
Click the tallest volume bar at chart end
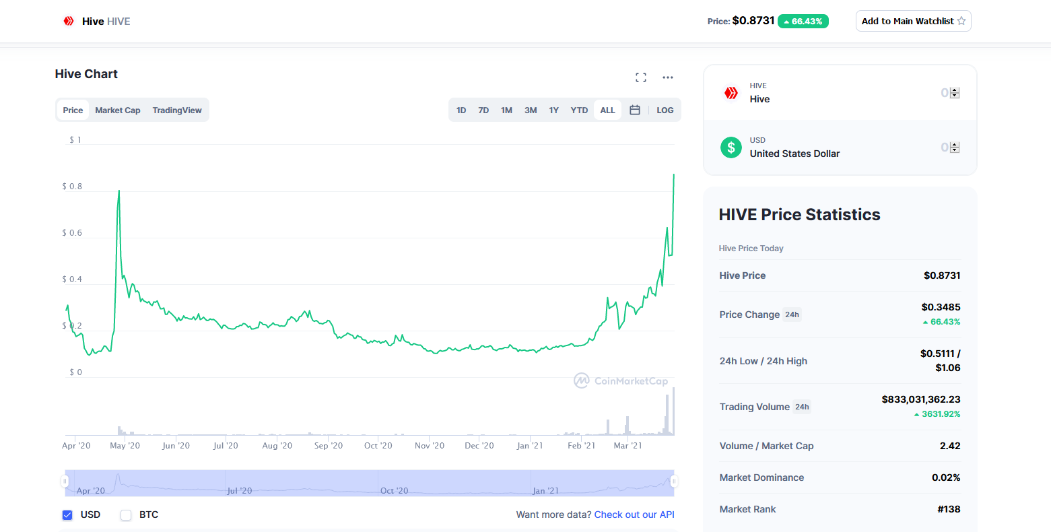coord(673,411)
